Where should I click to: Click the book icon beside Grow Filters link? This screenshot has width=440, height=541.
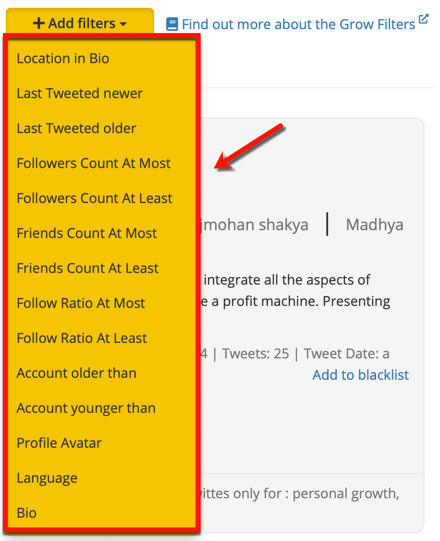172,24
